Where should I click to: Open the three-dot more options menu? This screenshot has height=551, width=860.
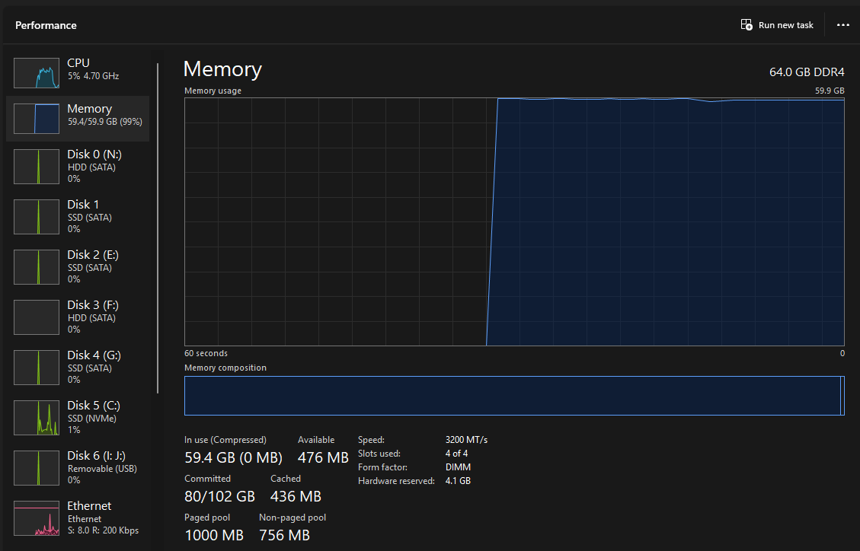pos(843,24)
